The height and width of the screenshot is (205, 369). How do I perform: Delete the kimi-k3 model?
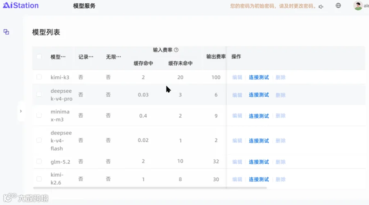(280, 77)
